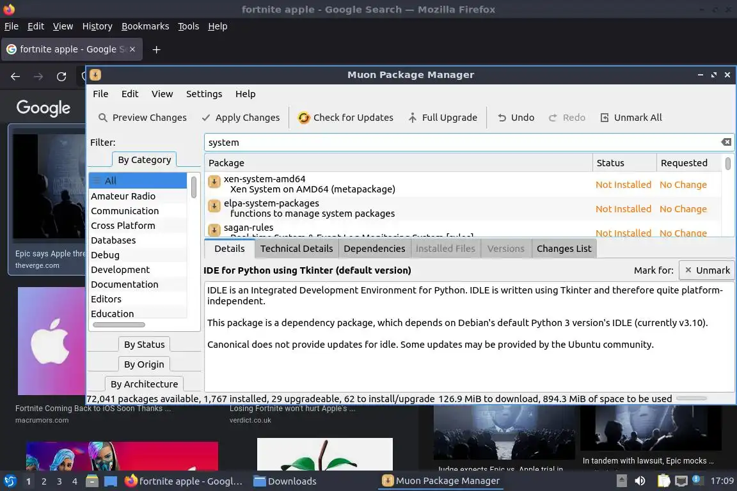The height and width of the screenshot is (491, 737).
Task: Select the Editors category
Action: point(138,299)
